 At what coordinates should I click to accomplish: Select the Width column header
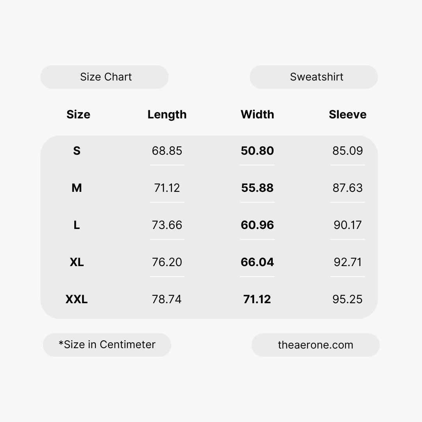257,114
